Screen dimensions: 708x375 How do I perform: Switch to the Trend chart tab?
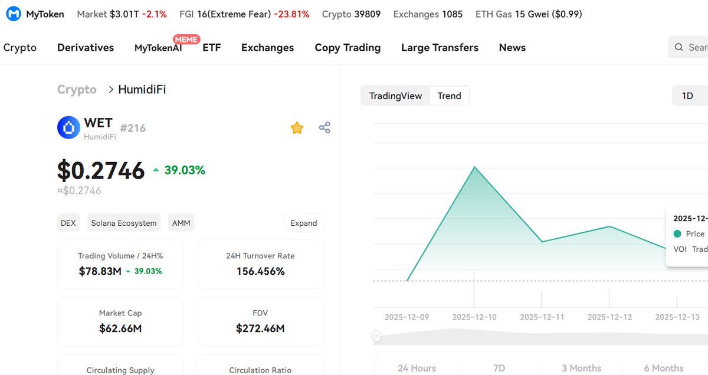pyautogui.click(x=449, y=96)
